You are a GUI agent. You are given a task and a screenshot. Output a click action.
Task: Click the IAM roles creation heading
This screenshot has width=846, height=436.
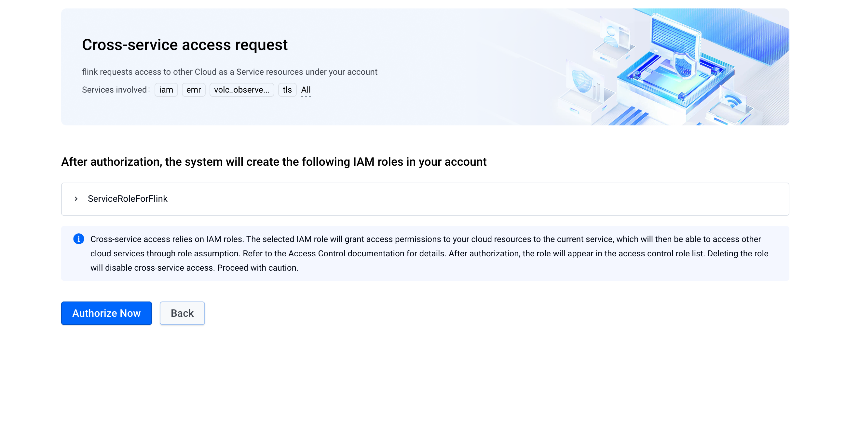(x=274, y=161)
